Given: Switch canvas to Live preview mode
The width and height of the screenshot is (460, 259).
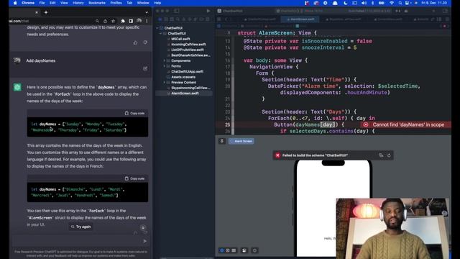Looking at the screenshot, I should [222, 250].
